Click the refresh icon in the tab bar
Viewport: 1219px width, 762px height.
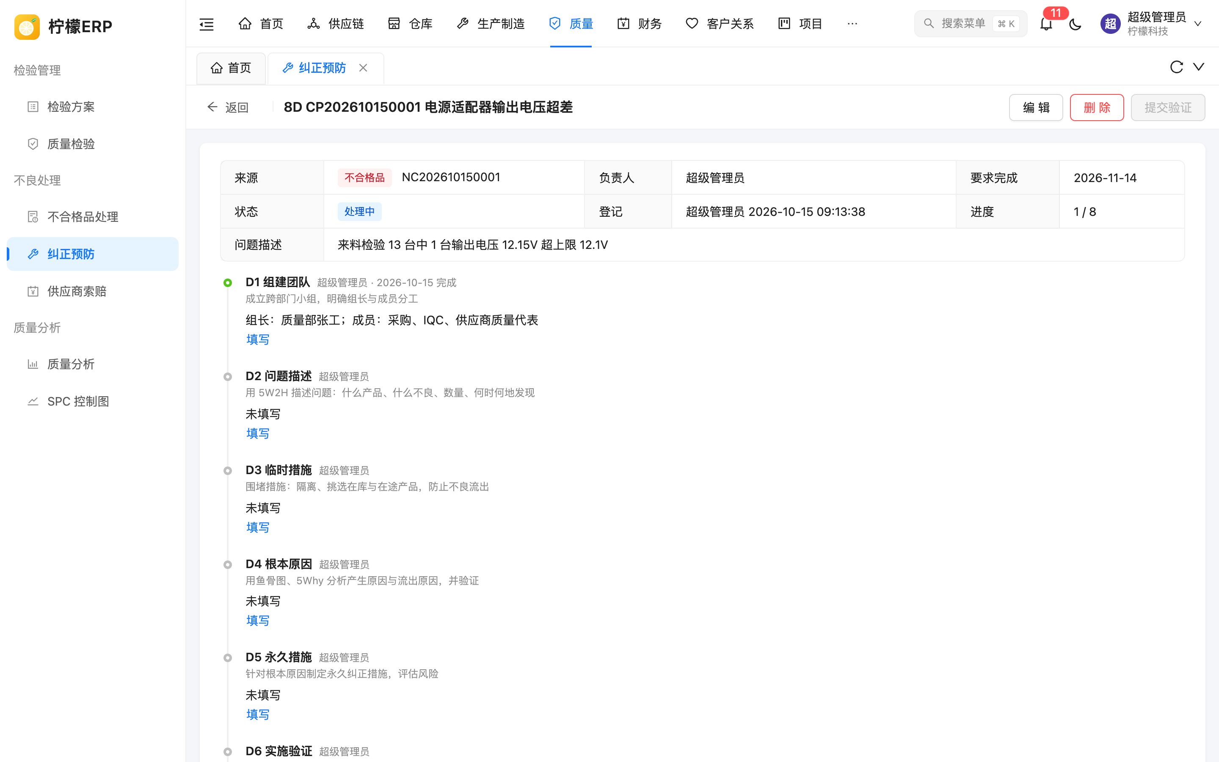pos(1176,67)
